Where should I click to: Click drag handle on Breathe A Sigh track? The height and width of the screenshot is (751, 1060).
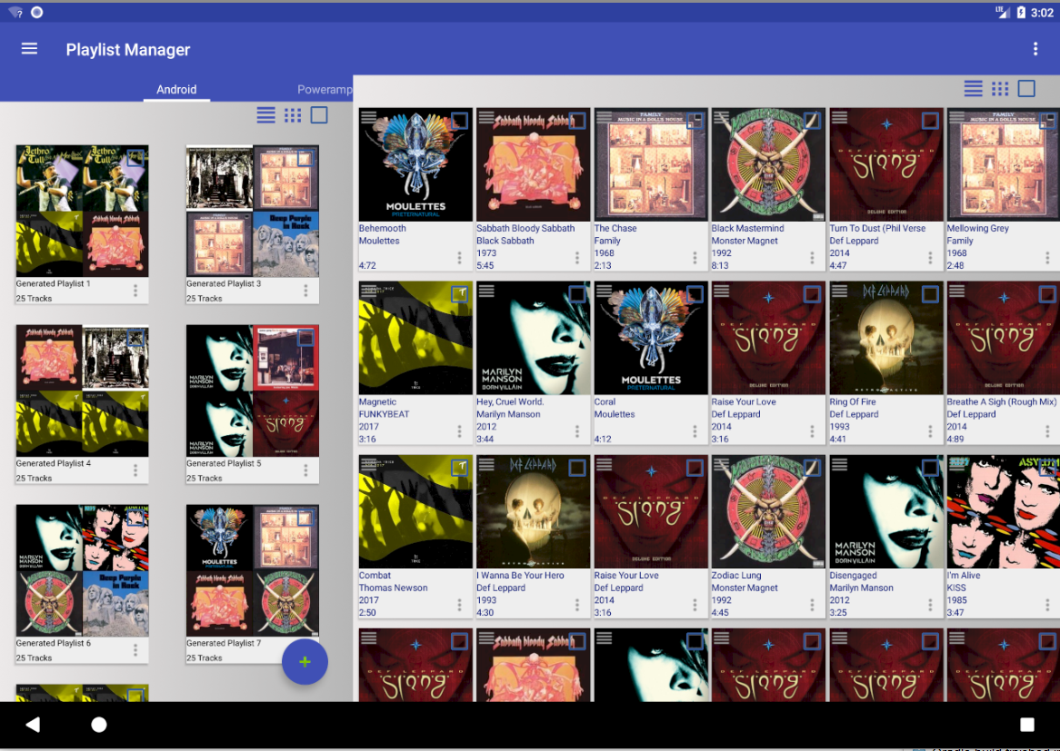click(x=956, y=292)
